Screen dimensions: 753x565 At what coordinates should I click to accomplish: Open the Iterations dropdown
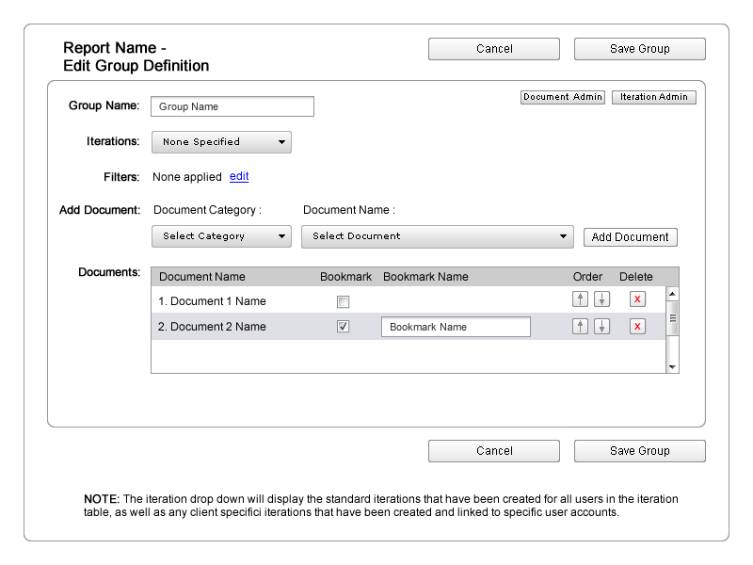click(221, 142)
